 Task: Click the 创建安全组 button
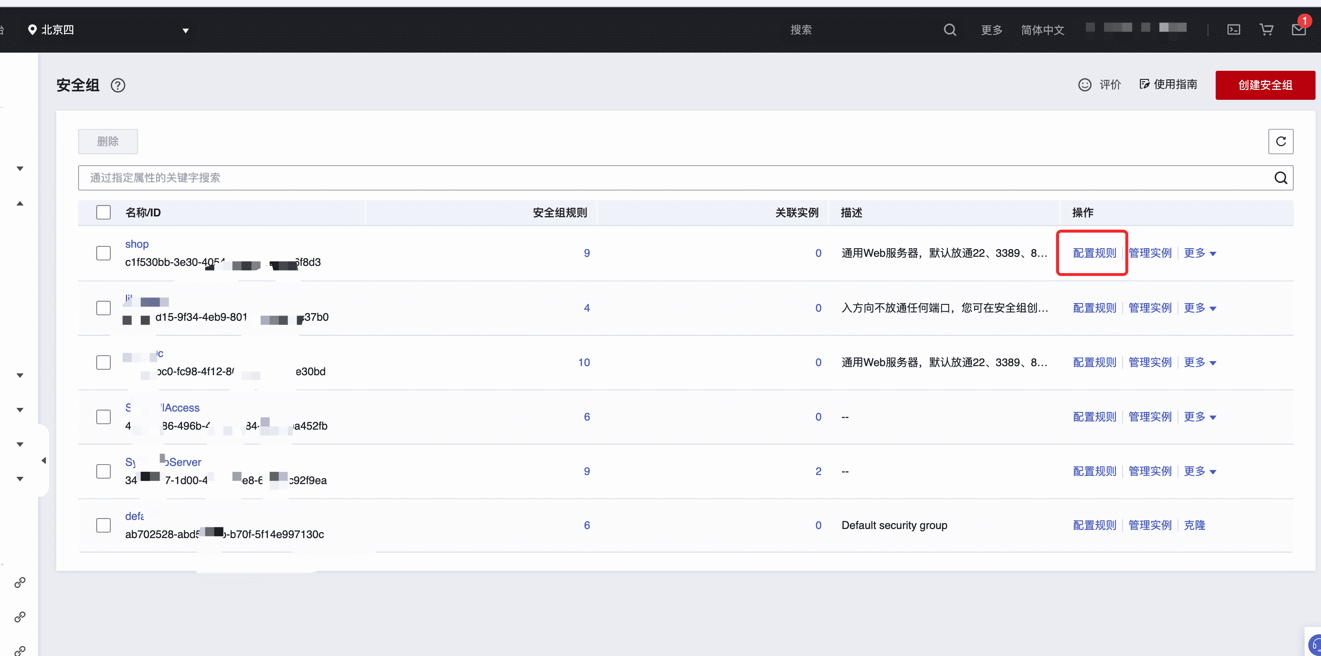[1265, 85]
